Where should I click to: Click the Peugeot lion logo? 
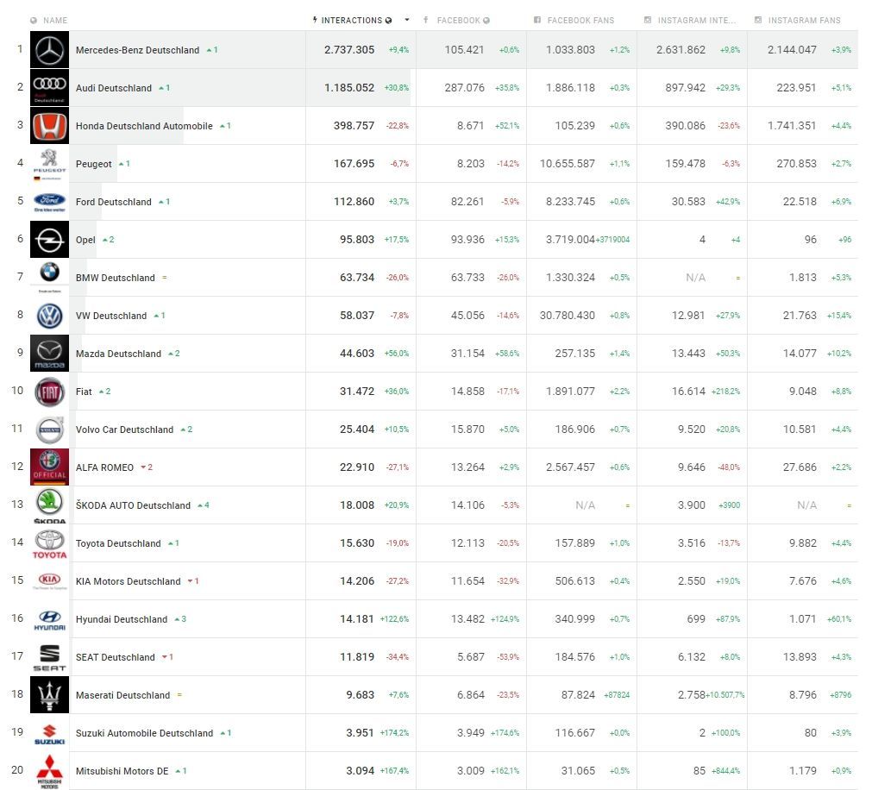(49, 164)
